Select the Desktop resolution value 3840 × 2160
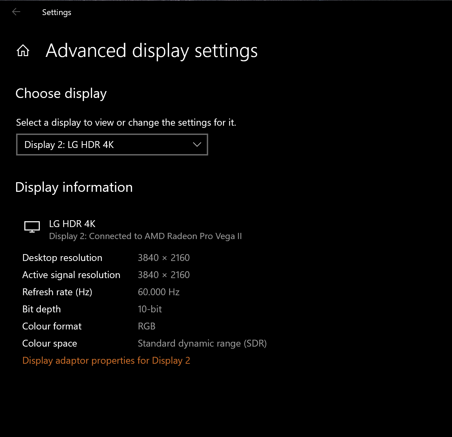Image resolution: width=452 pixels, height=437 pixels. coord(164,258)
